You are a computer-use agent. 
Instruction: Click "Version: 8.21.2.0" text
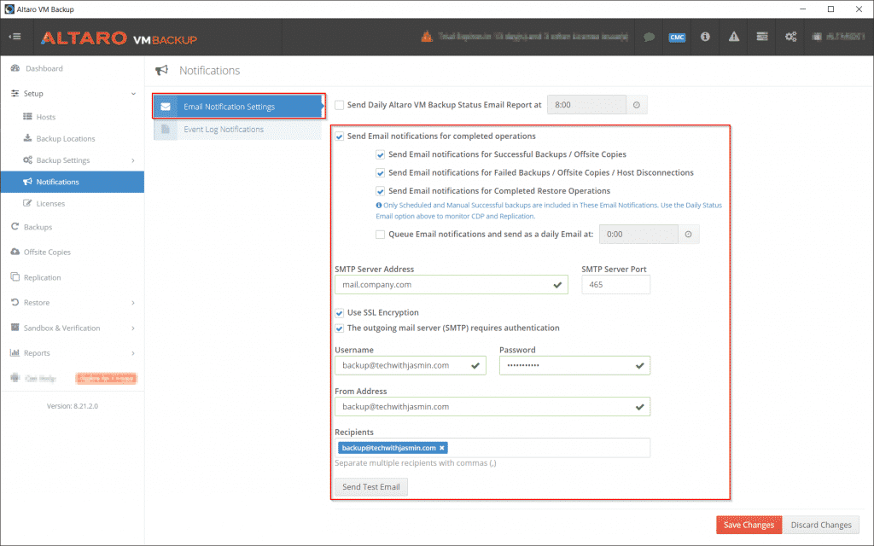73,406
